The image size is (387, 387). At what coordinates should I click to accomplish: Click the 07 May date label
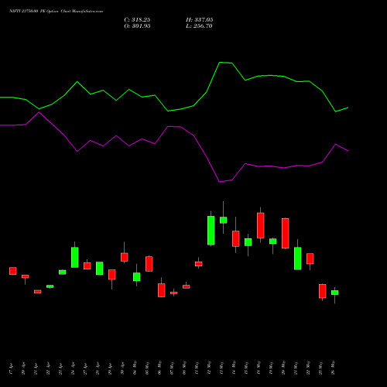[x=172, y=368]
